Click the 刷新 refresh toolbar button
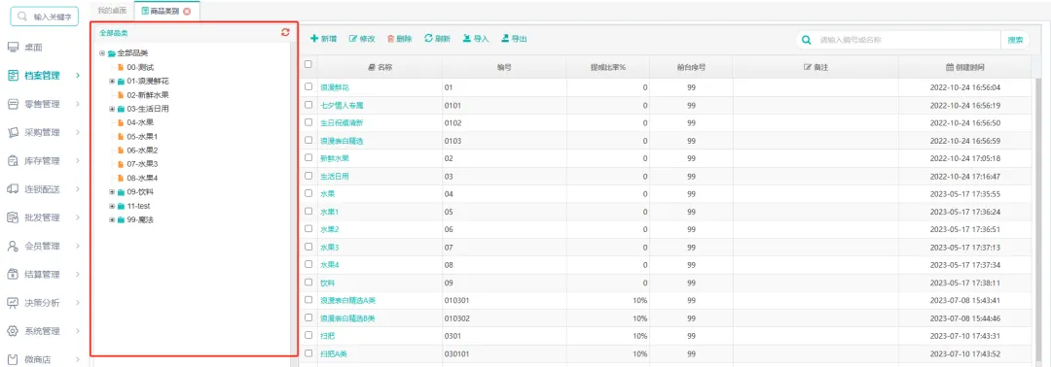The image size is (1051, 367). (x=438, y=40)
